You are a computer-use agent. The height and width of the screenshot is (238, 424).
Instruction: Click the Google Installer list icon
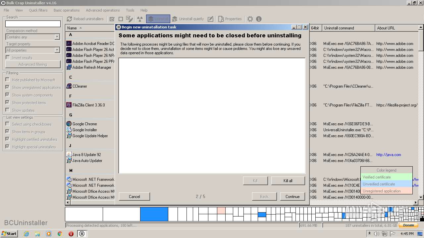pyautogui.click(x=69, y=130)
